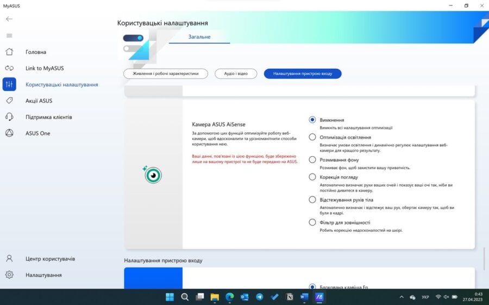
Task: Go to Підтримка клієнтів menu item
Action: [49, 117]
